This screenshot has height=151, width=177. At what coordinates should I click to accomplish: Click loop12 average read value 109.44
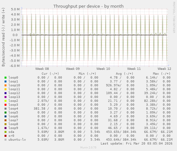112,93
